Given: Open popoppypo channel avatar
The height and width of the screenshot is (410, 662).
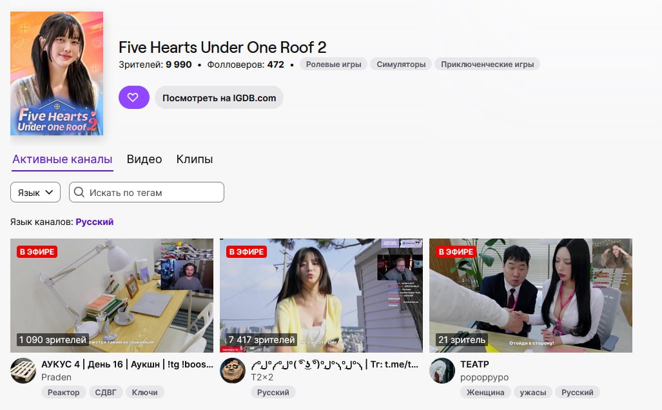Looking at the screenshot, I should tap(442, 371).
